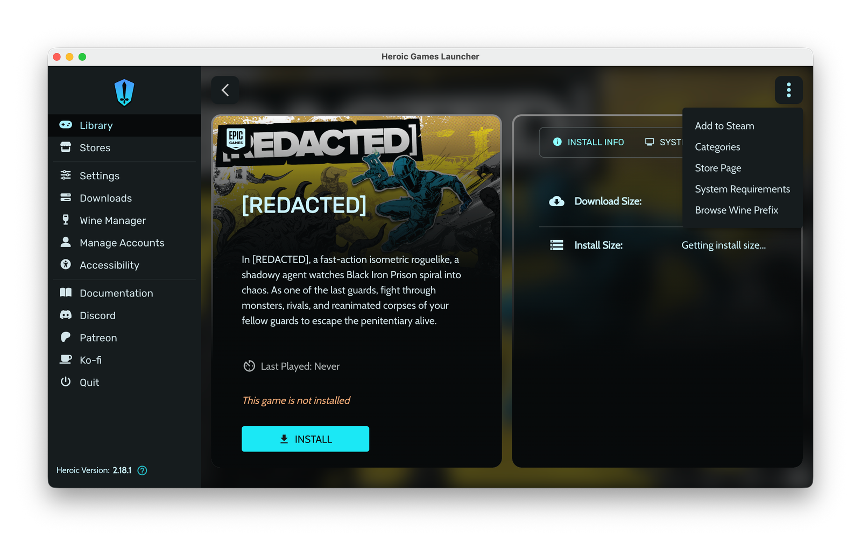Click the Heroic shield logo
The height and width of the screenshot is (536, 861).
(124, 93)
